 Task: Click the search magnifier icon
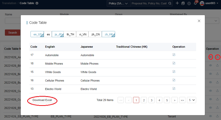click(170, 3)
